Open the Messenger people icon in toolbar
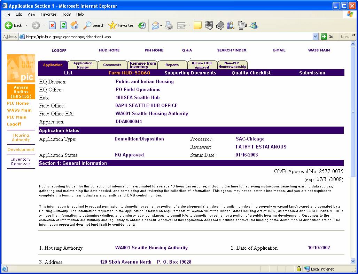 (x=254, y=25)
